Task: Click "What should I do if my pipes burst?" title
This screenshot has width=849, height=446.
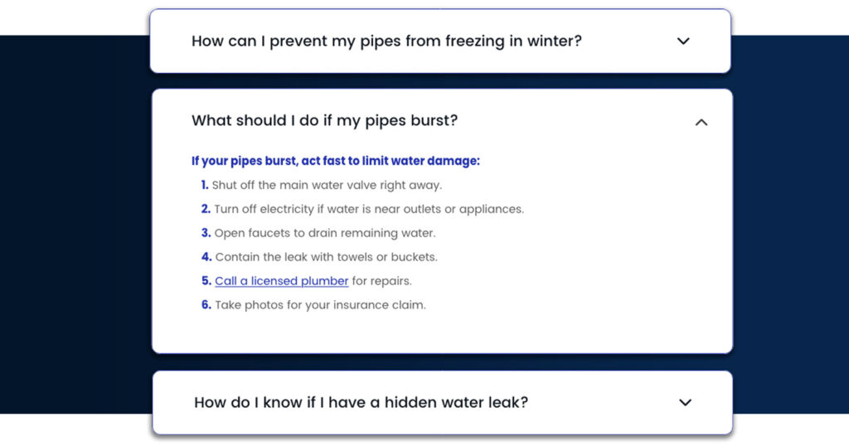Action: pos(324,121)
